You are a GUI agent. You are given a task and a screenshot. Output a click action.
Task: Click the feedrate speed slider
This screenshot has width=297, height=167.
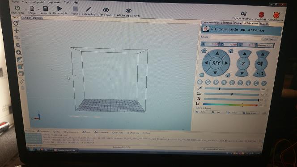(x=232, y=89)
